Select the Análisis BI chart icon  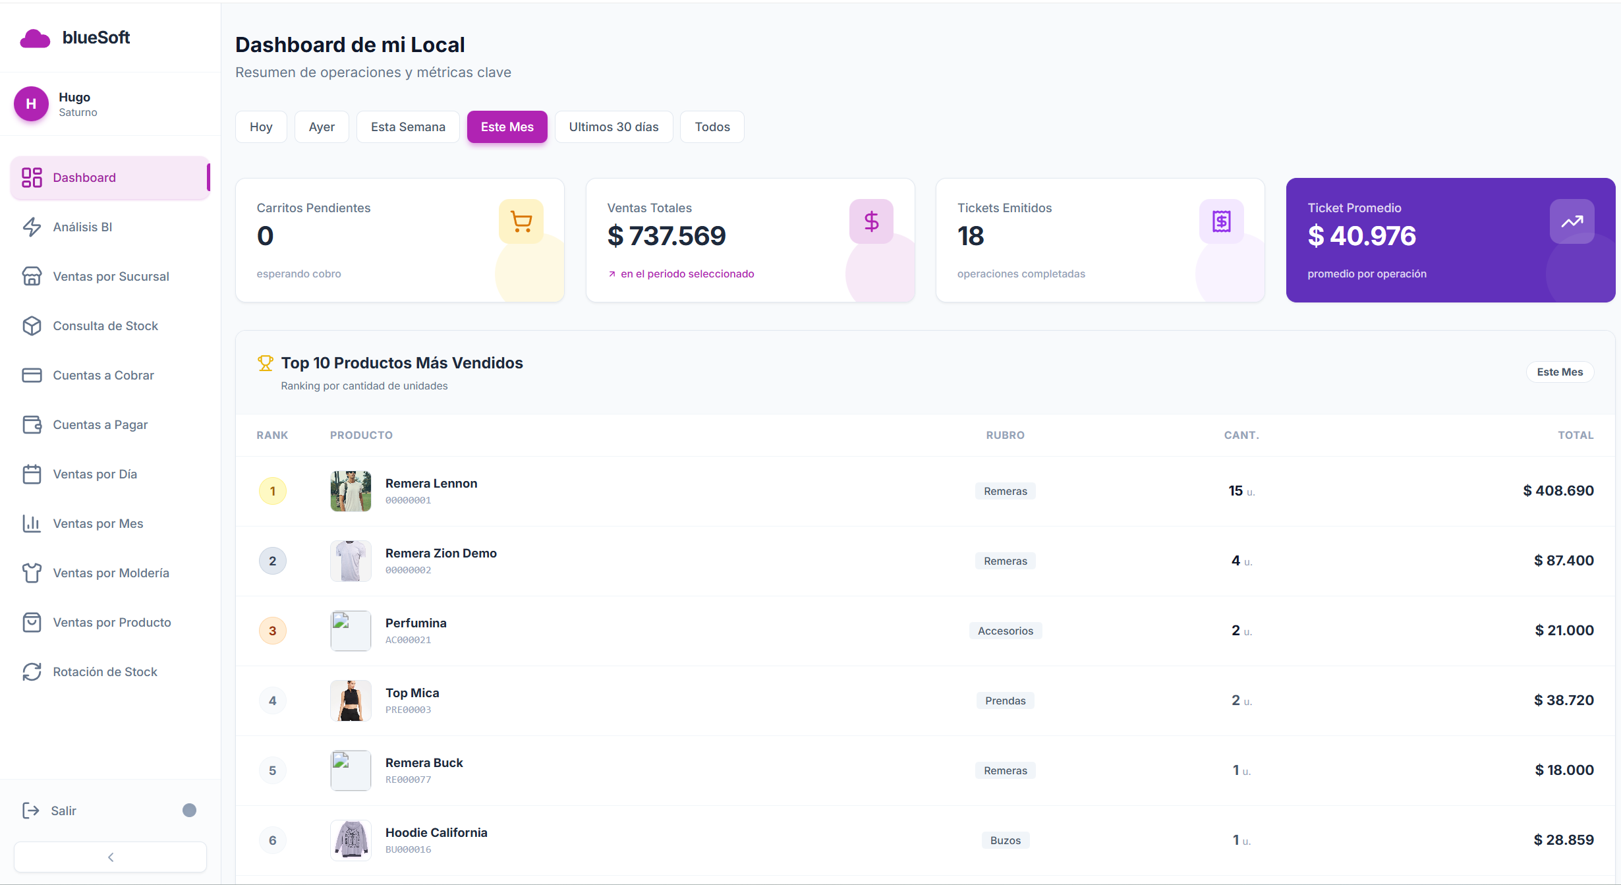click(x=32, y=227)
